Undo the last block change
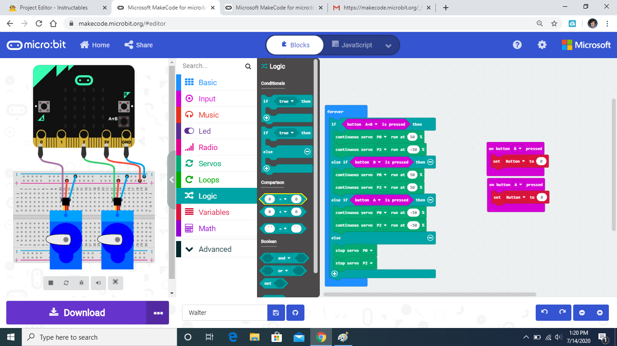This screenshot has width=617, height=346. (x=545, y=313)
